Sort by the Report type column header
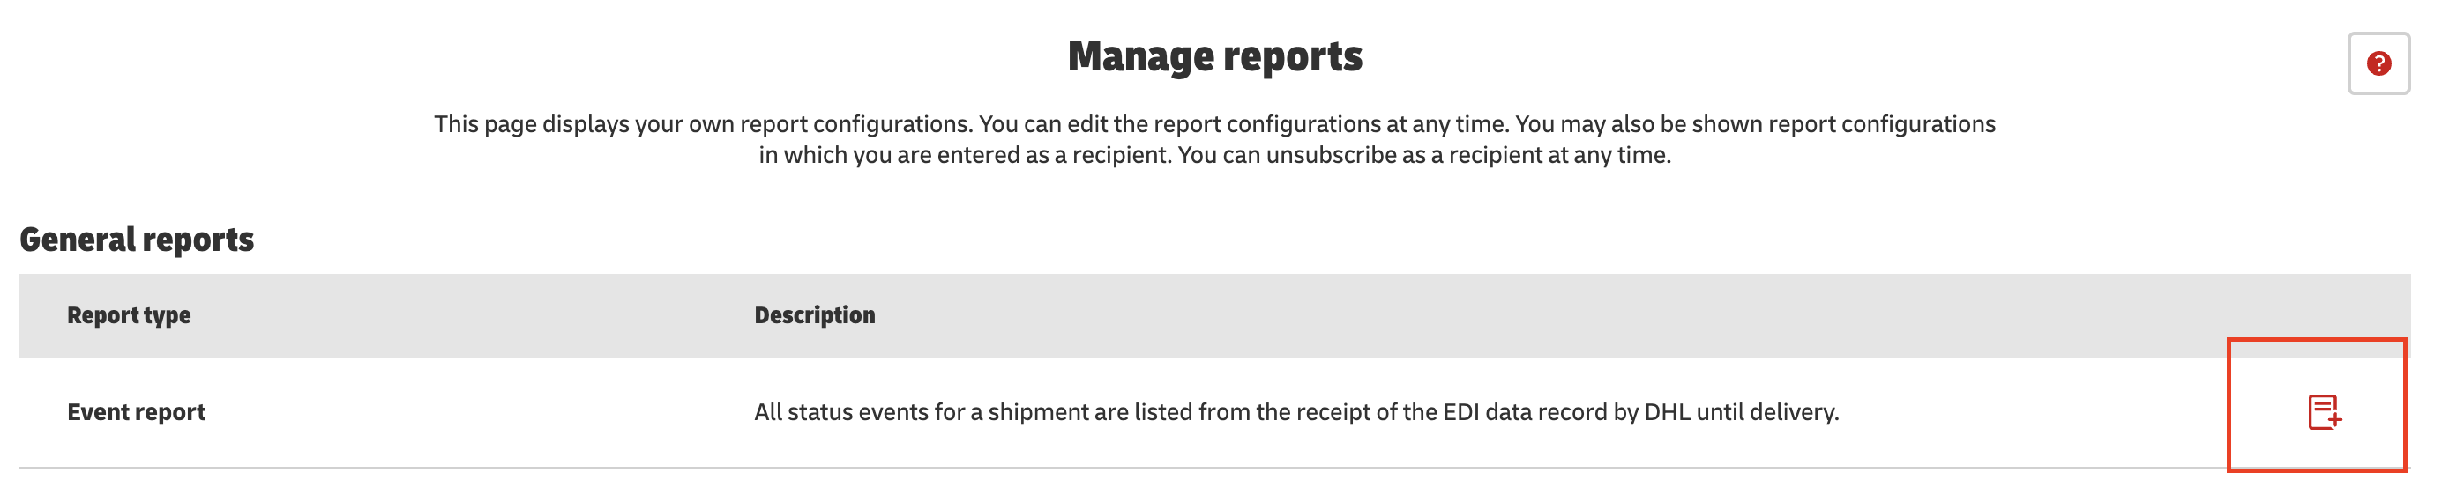 [128, 315]
